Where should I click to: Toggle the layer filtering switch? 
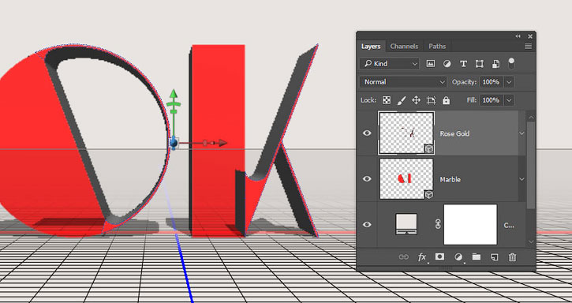click(511, 63)
